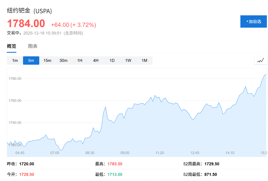This screenshot has height=181, width=268.
Task: Select the 1m interval
Action: [15, 61]
